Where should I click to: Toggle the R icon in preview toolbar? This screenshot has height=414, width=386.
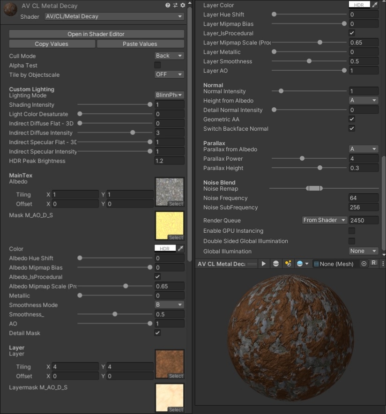(x=373, y=263)
